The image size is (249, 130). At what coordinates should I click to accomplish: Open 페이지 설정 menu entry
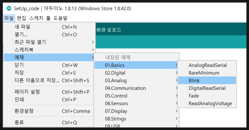(x=49, y=92)
